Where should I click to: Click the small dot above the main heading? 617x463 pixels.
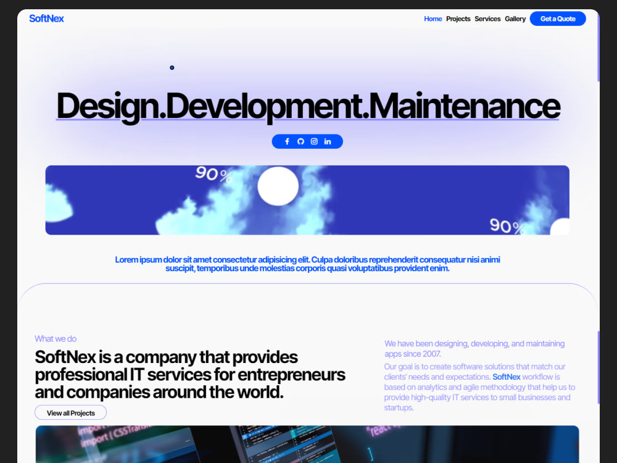click(172, 67)
